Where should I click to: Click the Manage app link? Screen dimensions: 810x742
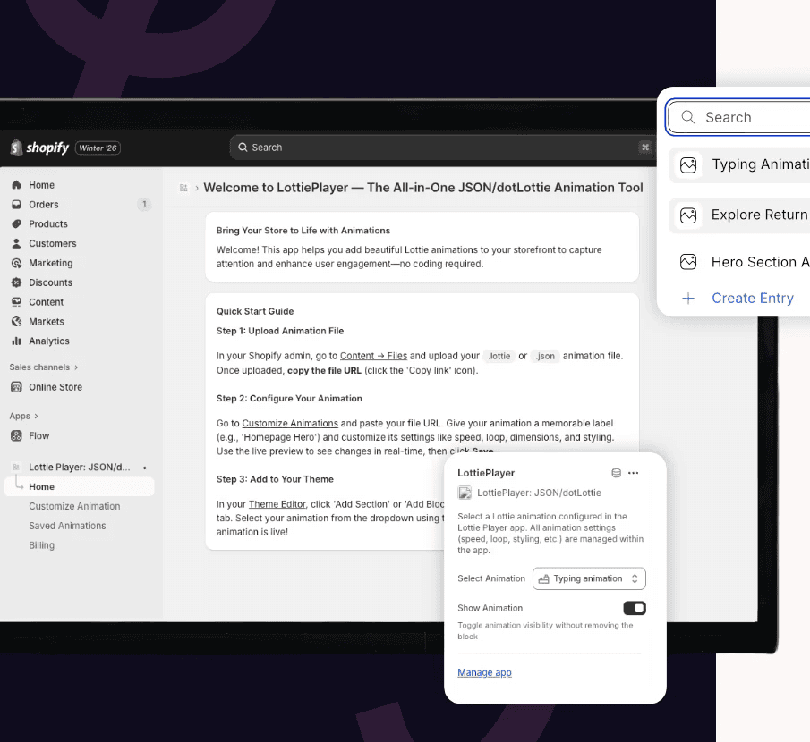click(x=484, y=673)
